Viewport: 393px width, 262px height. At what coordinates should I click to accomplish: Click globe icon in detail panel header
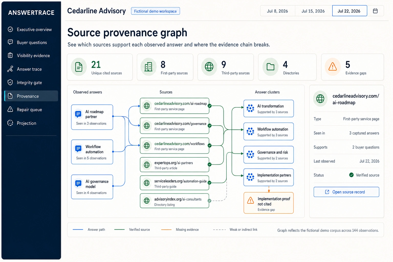click(x=320, y=99)
